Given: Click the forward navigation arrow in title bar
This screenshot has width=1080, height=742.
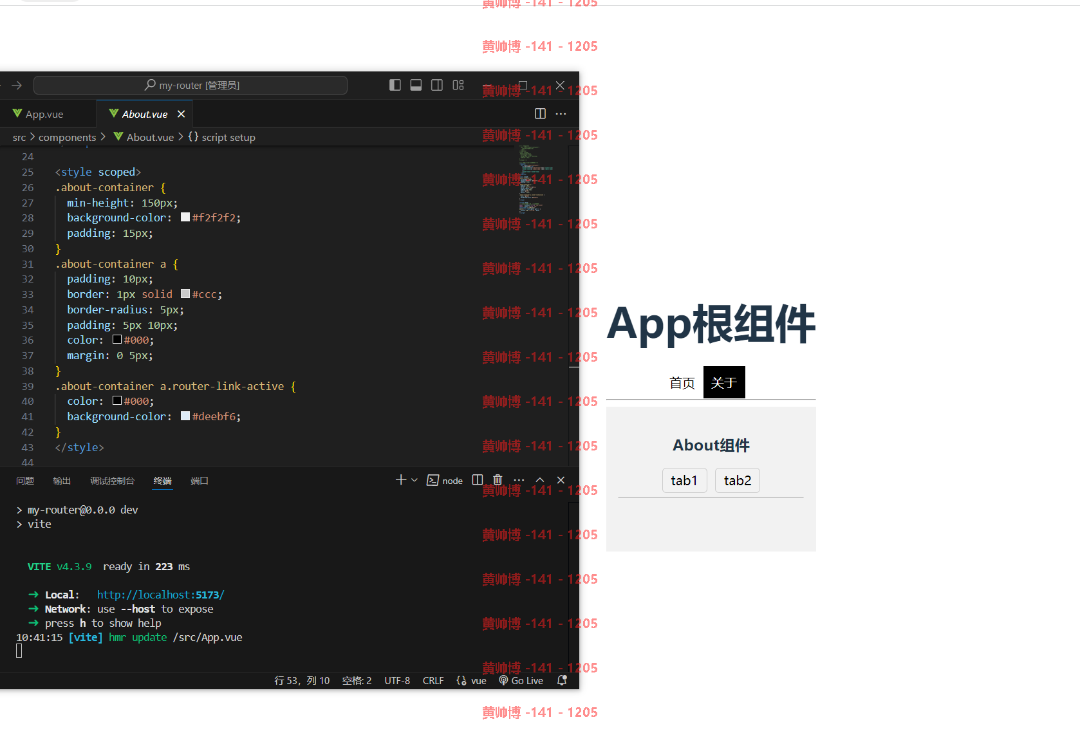Looking at the screenshot, I should (x=17, y=85).
